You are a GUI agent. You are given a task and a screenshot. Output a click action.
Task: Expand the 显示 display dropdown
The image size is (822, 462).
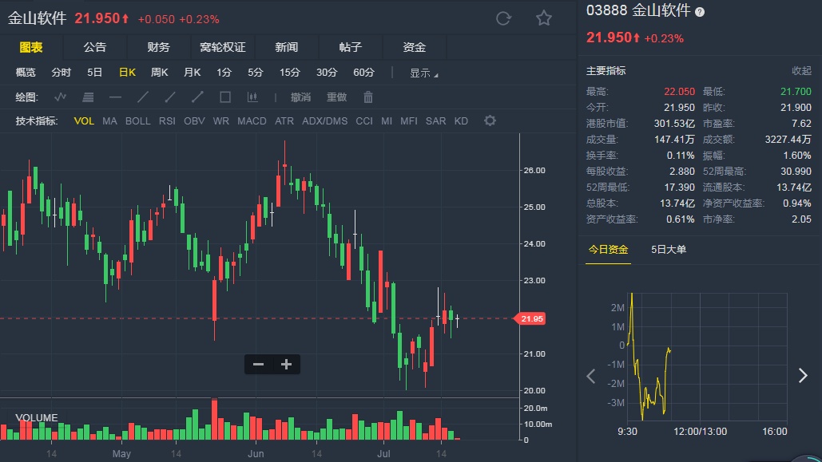423,73
